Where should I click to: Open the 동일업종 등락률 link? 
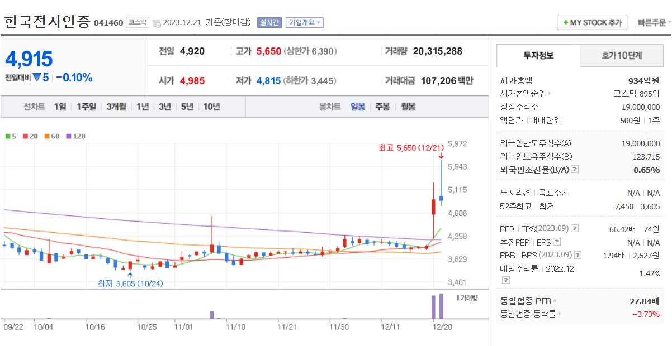click(x=528, y=314)
